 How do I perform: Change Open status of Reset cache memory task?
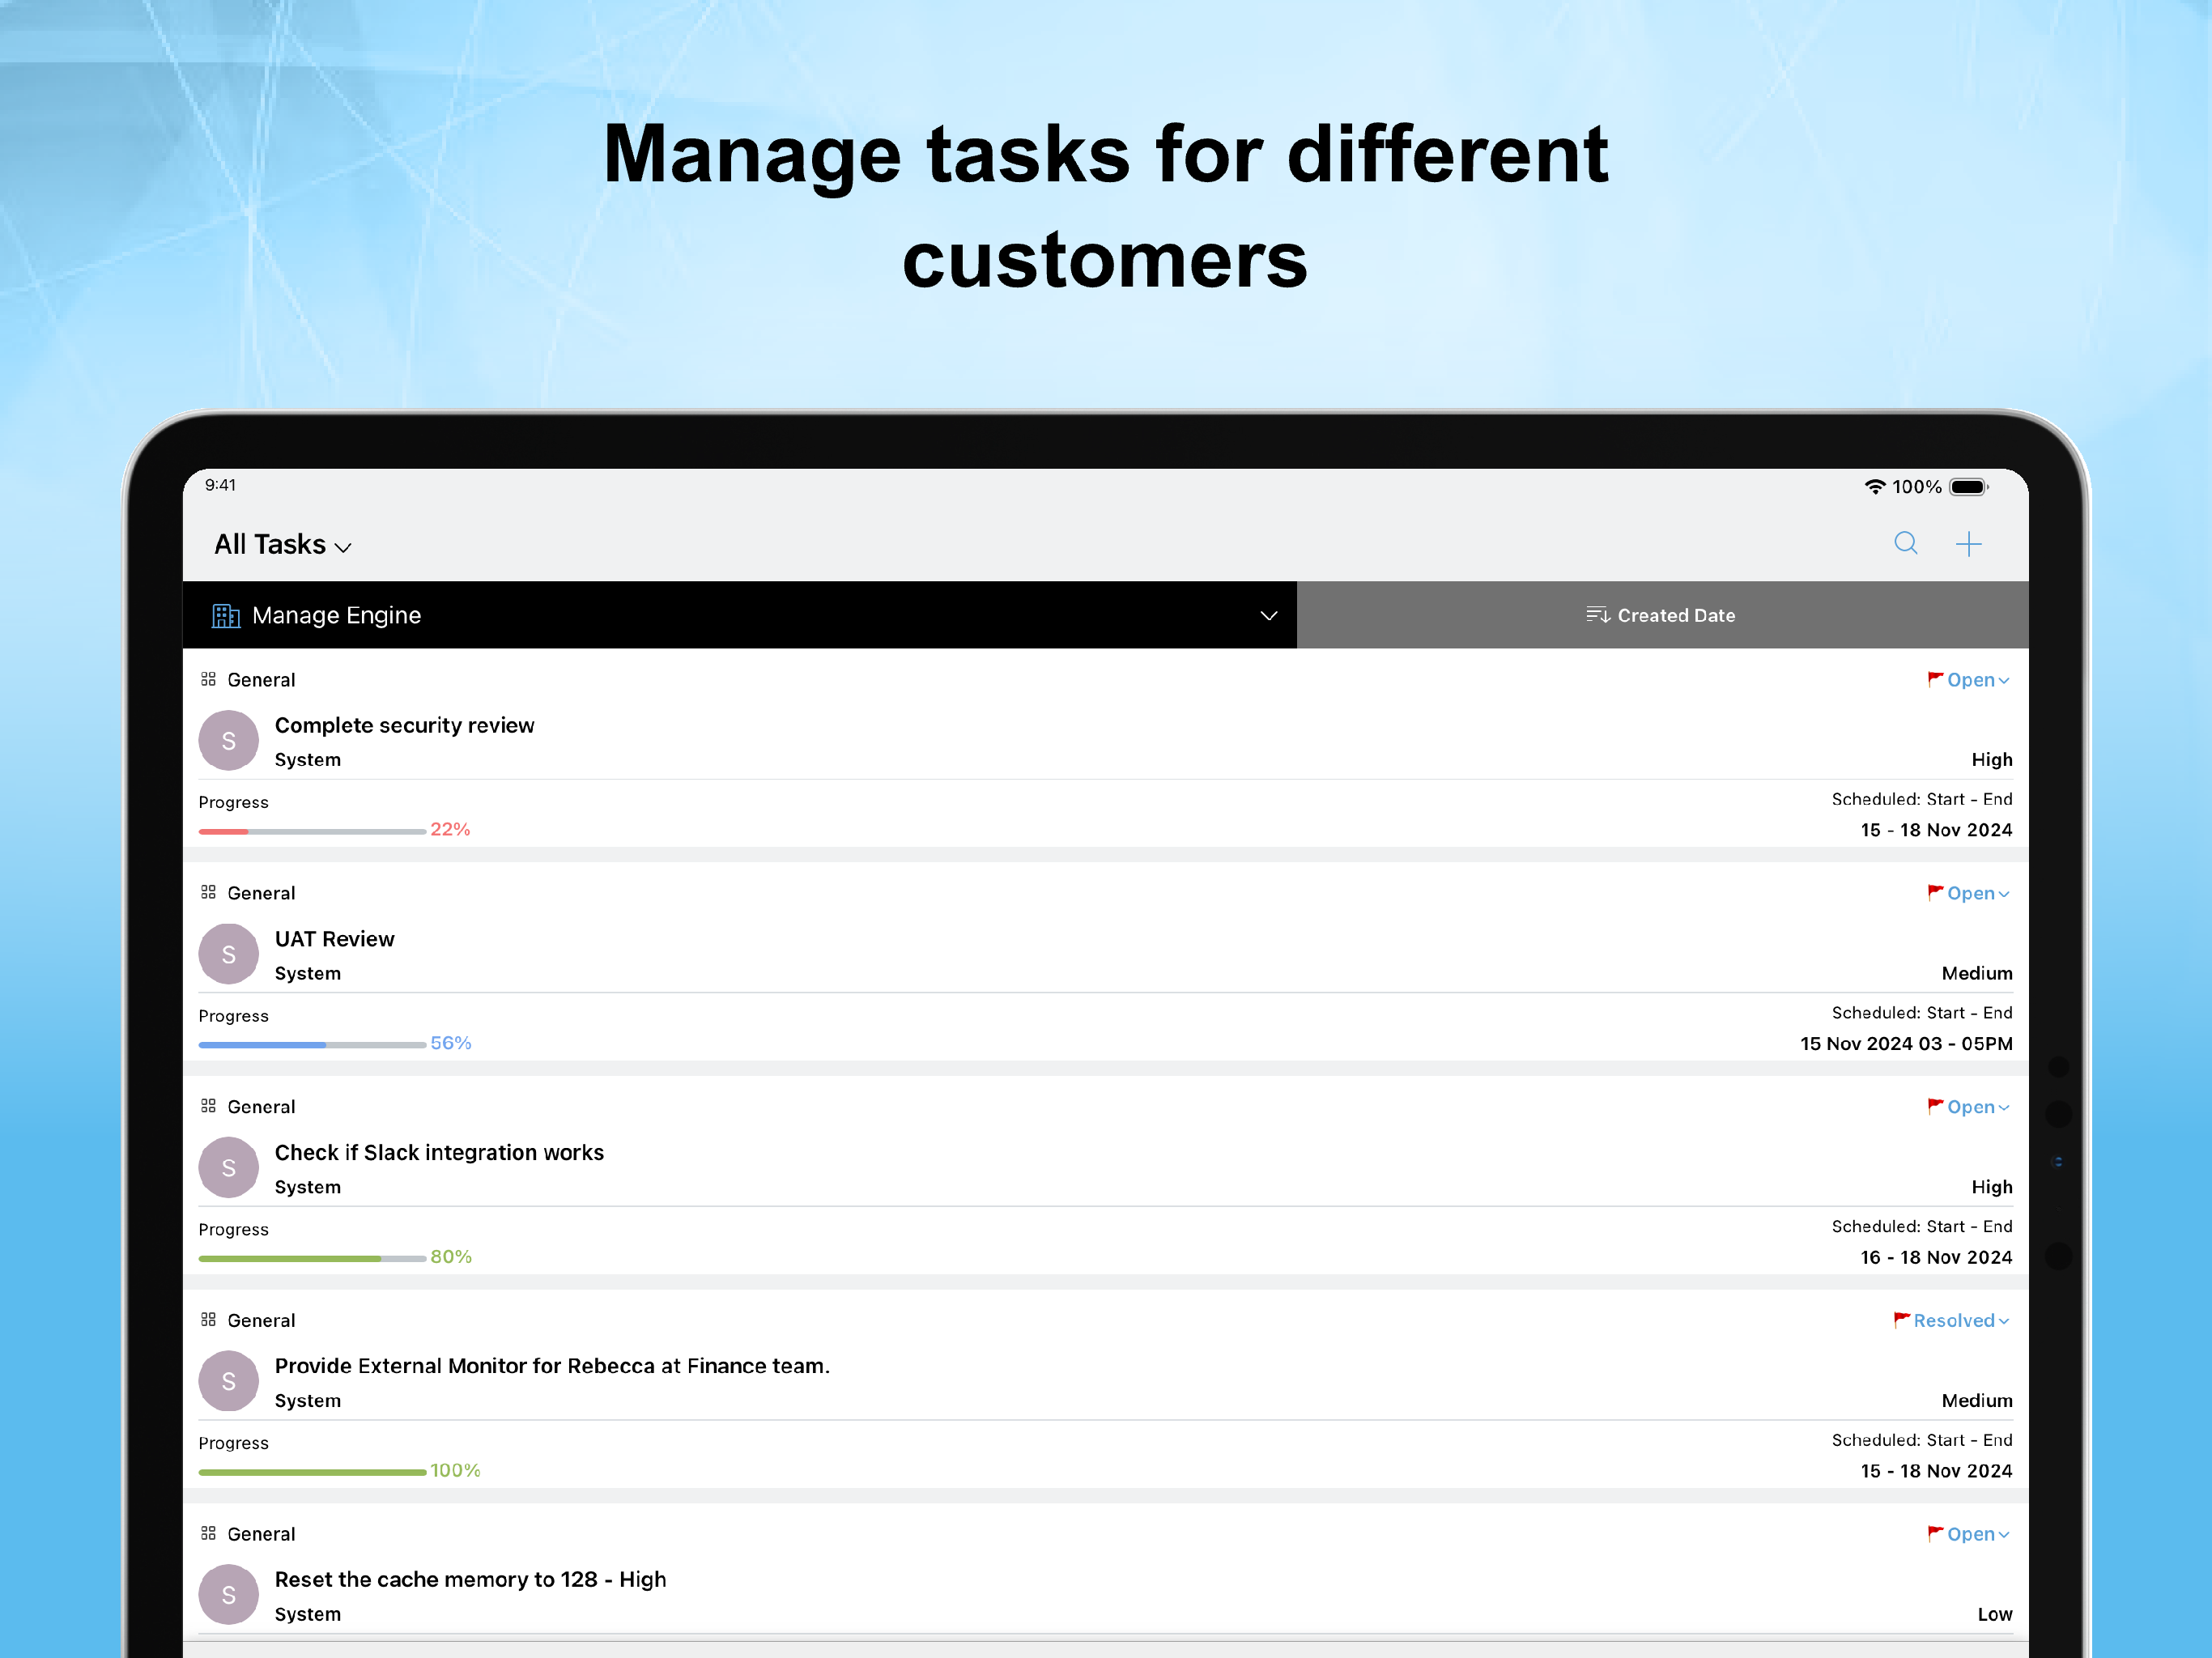pyautogui.click(x=1978, y=1534)
